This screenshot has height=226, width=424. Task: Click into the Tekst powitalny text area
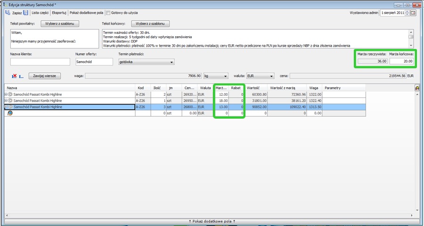point(55,39)
